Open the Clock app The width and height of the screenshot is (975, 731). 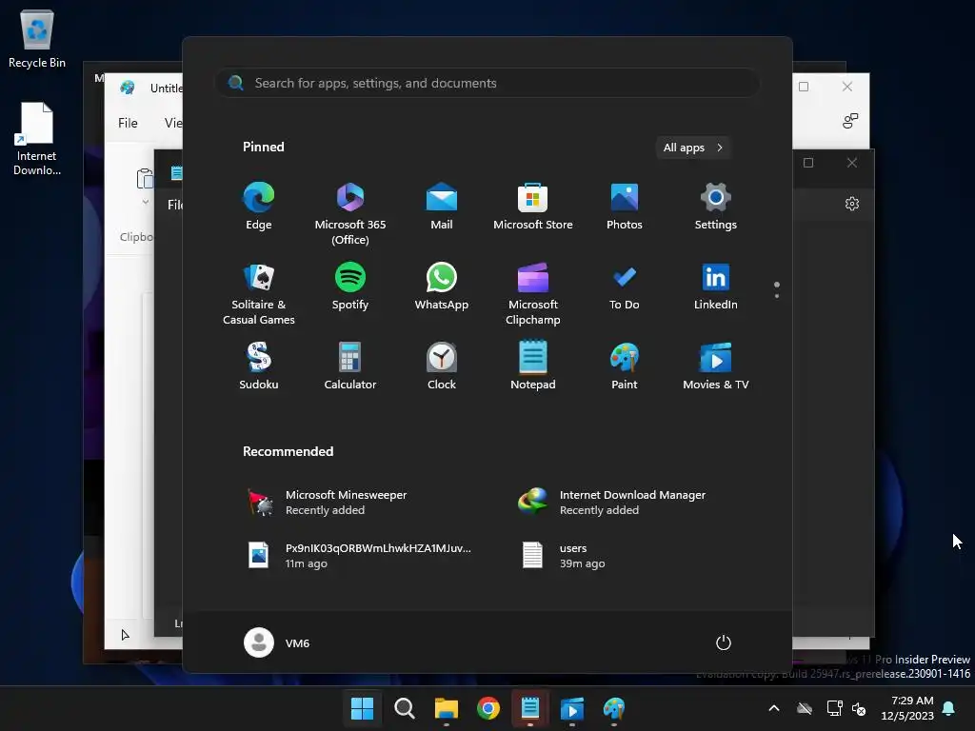tap(442, 366)
